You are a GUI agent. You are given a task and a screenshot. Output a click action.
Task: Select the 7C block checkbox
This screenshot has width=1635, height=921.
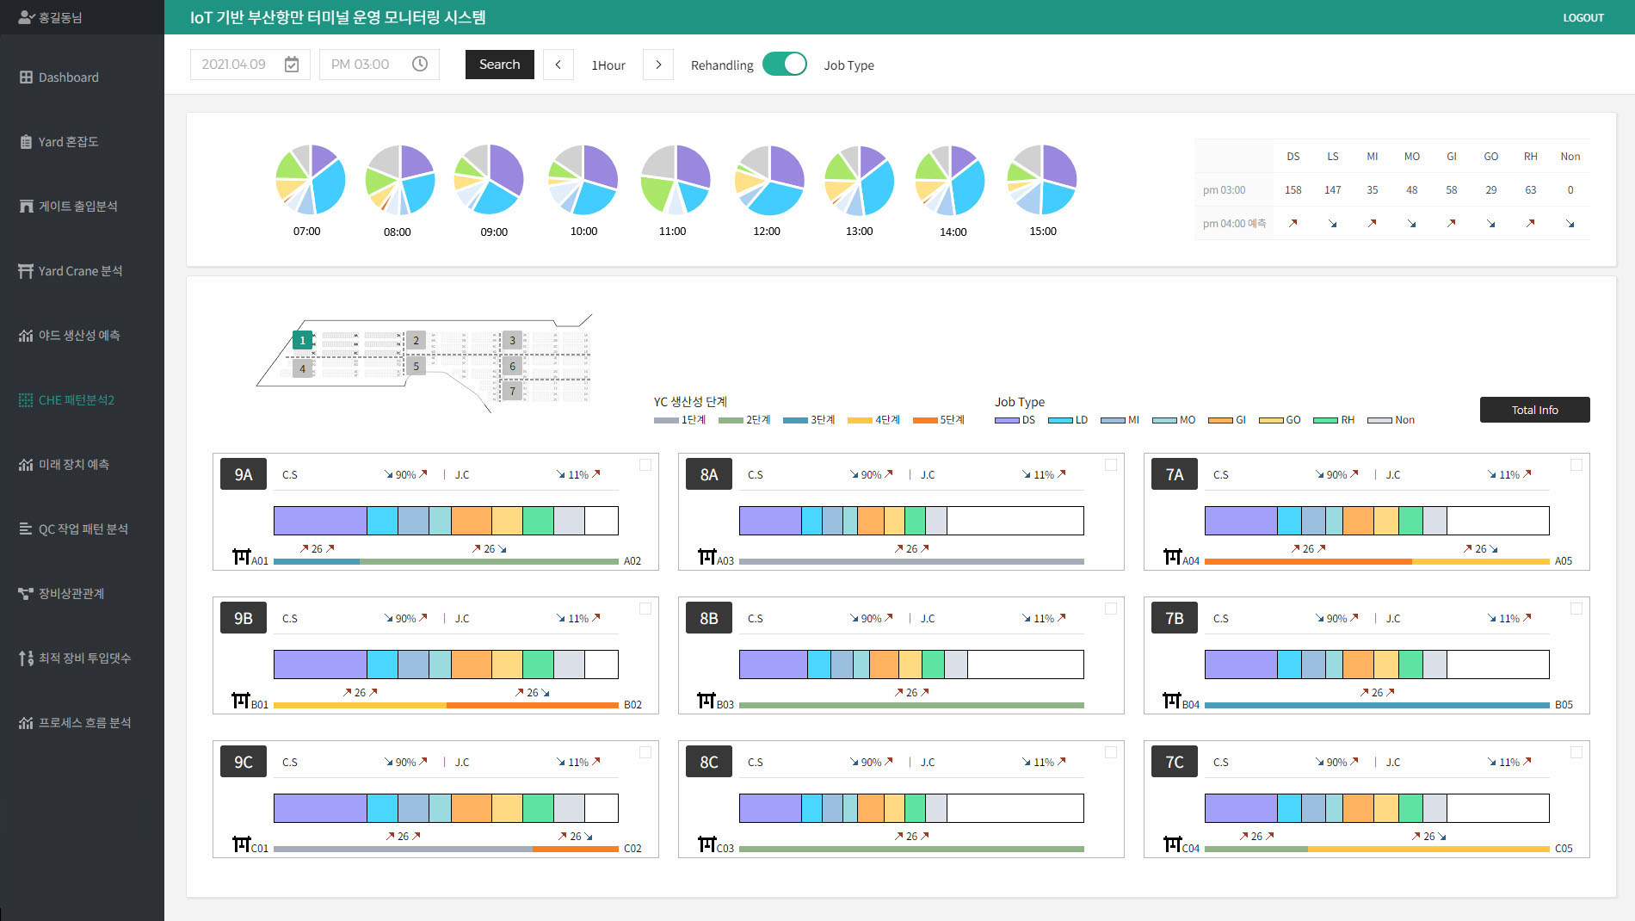pyautogui.click(x=1576, y=752)
